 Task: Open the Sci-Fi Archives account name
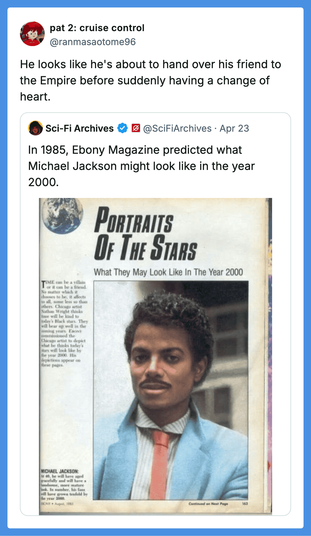coord(80,128)
